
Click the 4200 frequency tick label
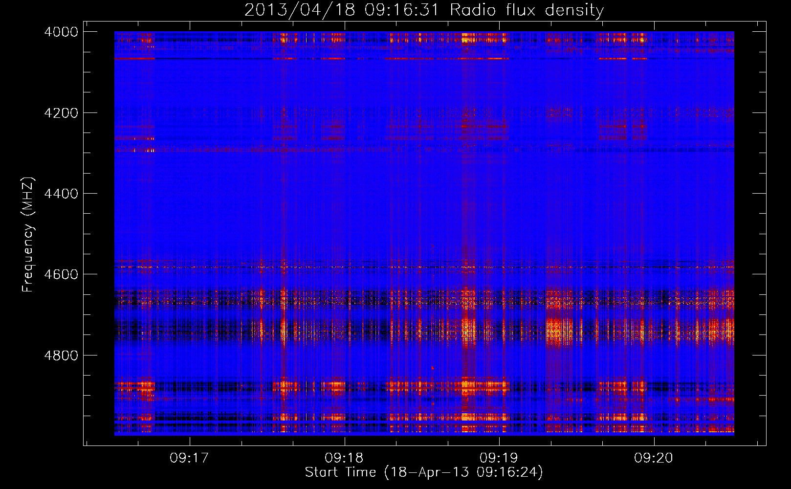61,113
